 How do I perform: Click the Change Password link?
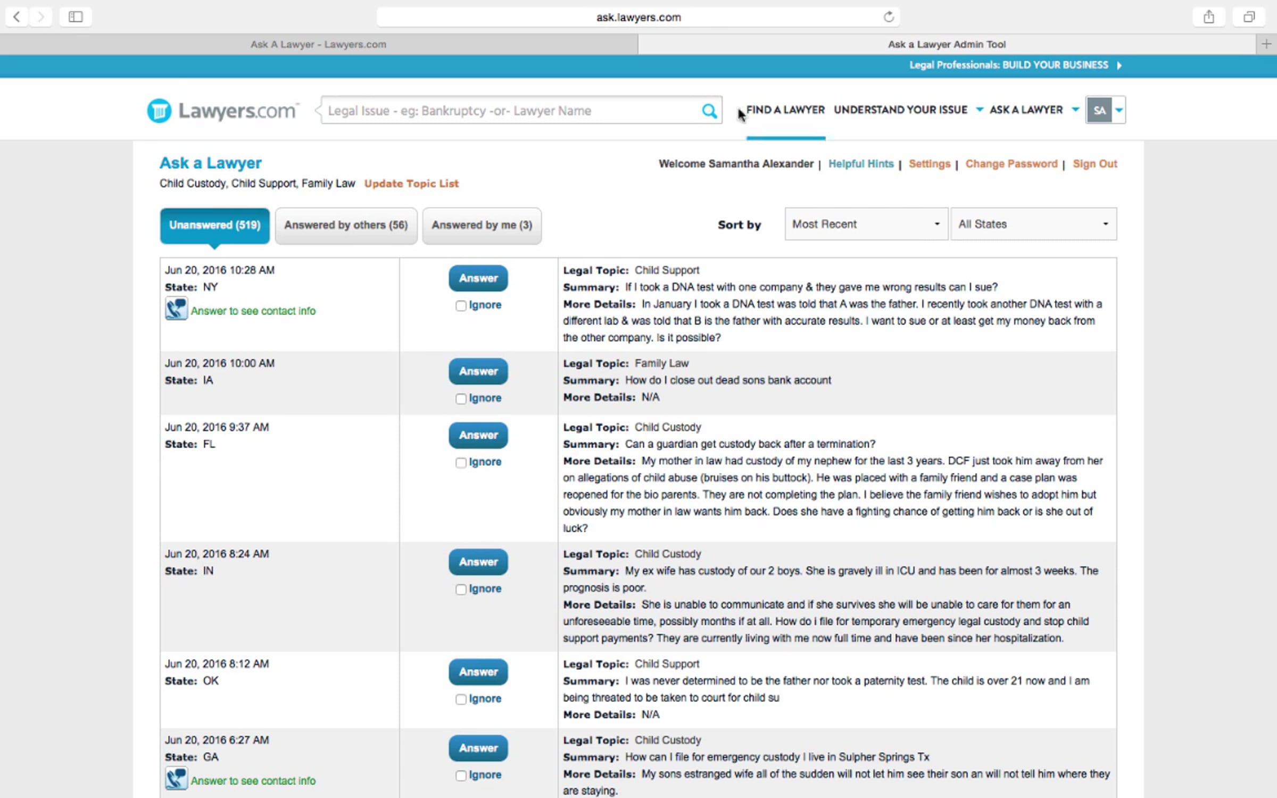(x=1011, y=164)
